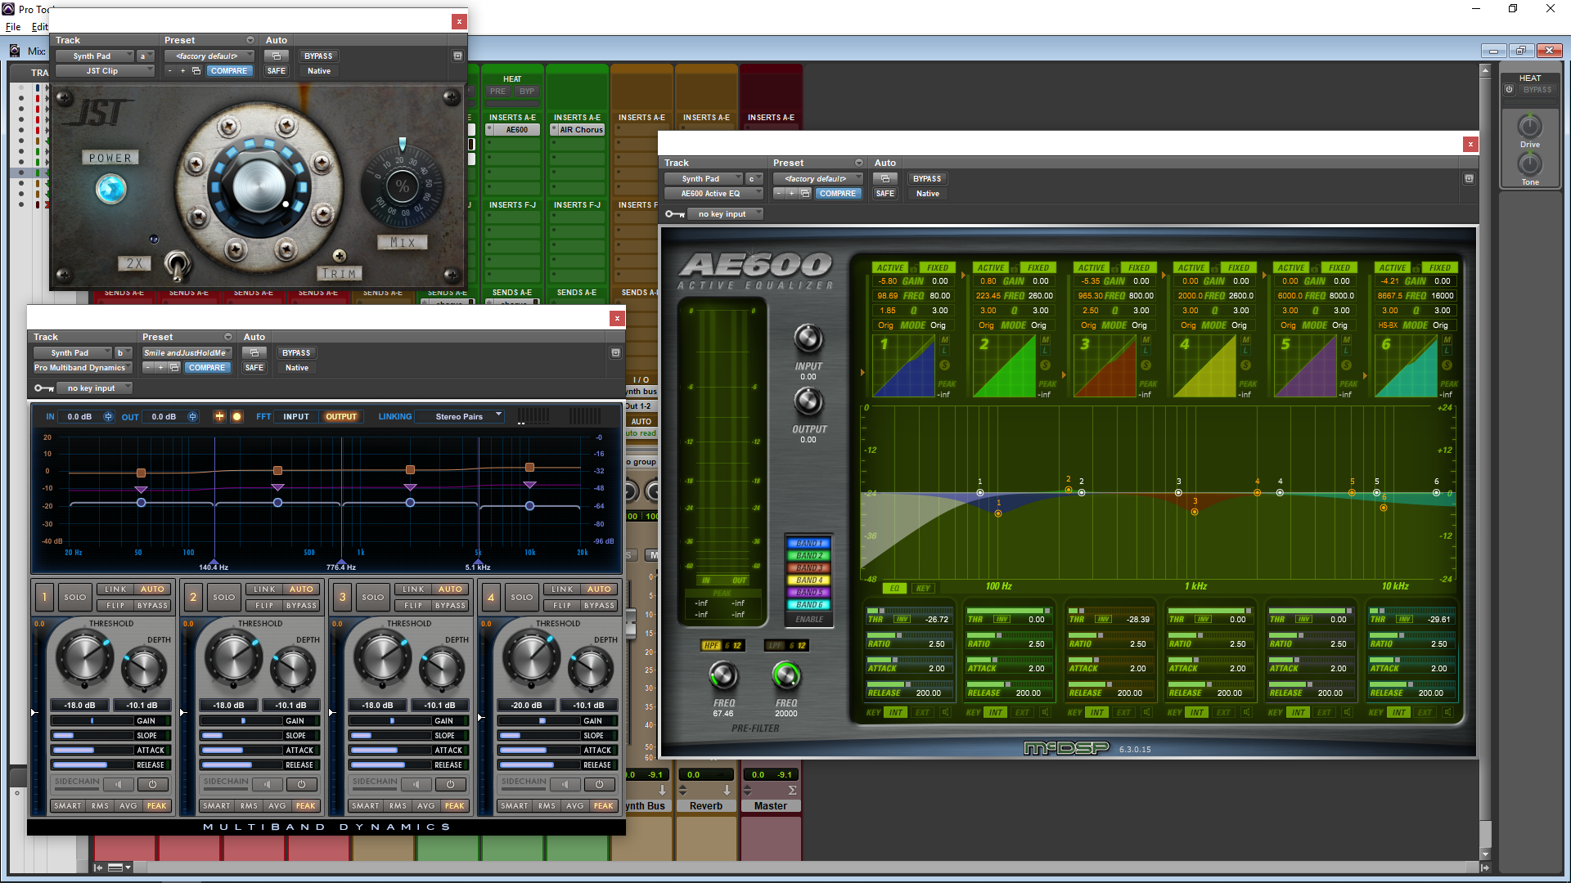Toggle LINK on Multiband Dynamics band 4
The image size is (1571, 883).
point(562,589)
